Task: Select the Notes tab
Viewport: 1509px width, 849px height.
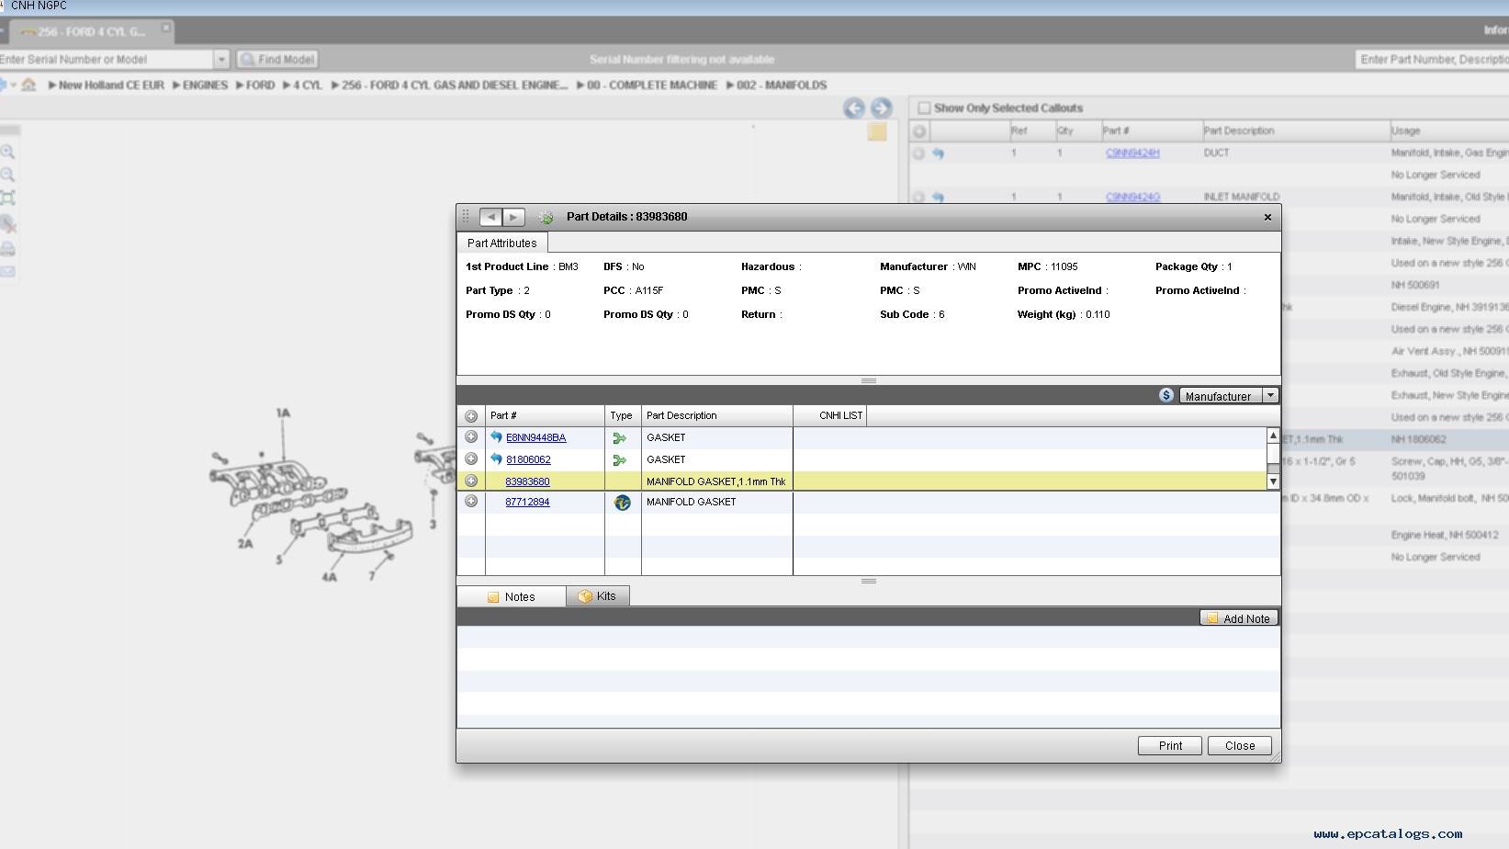Action: (x=512, y=596)
